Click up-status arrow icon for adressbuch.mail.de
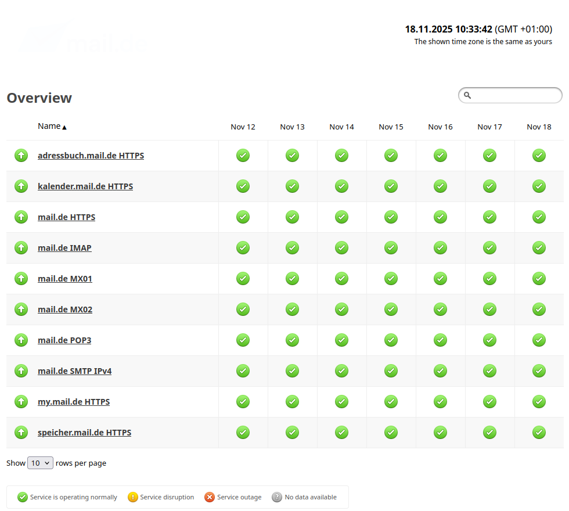This screenshot has width=569, height=511. [21, 156]
